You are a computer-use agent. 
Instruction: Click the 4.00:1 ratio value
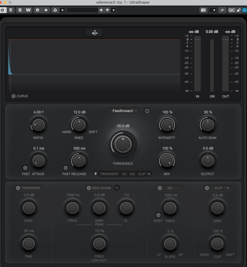[39, 112]
